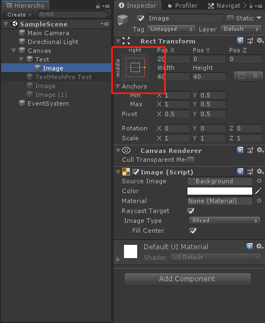Open Default UI Material gear menu
The height and width of the screenshot is (323, 265).
[259, 247]
